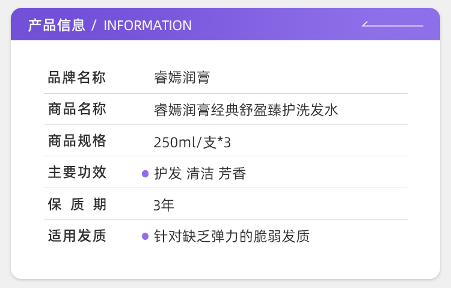The height and width of the screenshot is (288, 451).
Task: Select the 护发 effect text
Action: click(168, 174)
